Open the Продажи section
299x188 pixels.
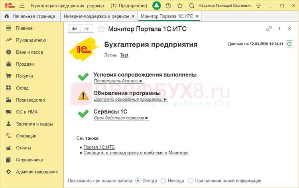coord(26,64)
